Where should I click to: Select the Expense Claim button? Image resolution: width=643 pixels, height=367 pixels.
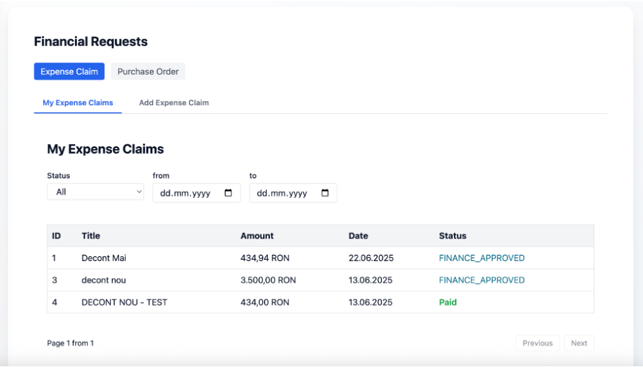(x=69, y=71)
